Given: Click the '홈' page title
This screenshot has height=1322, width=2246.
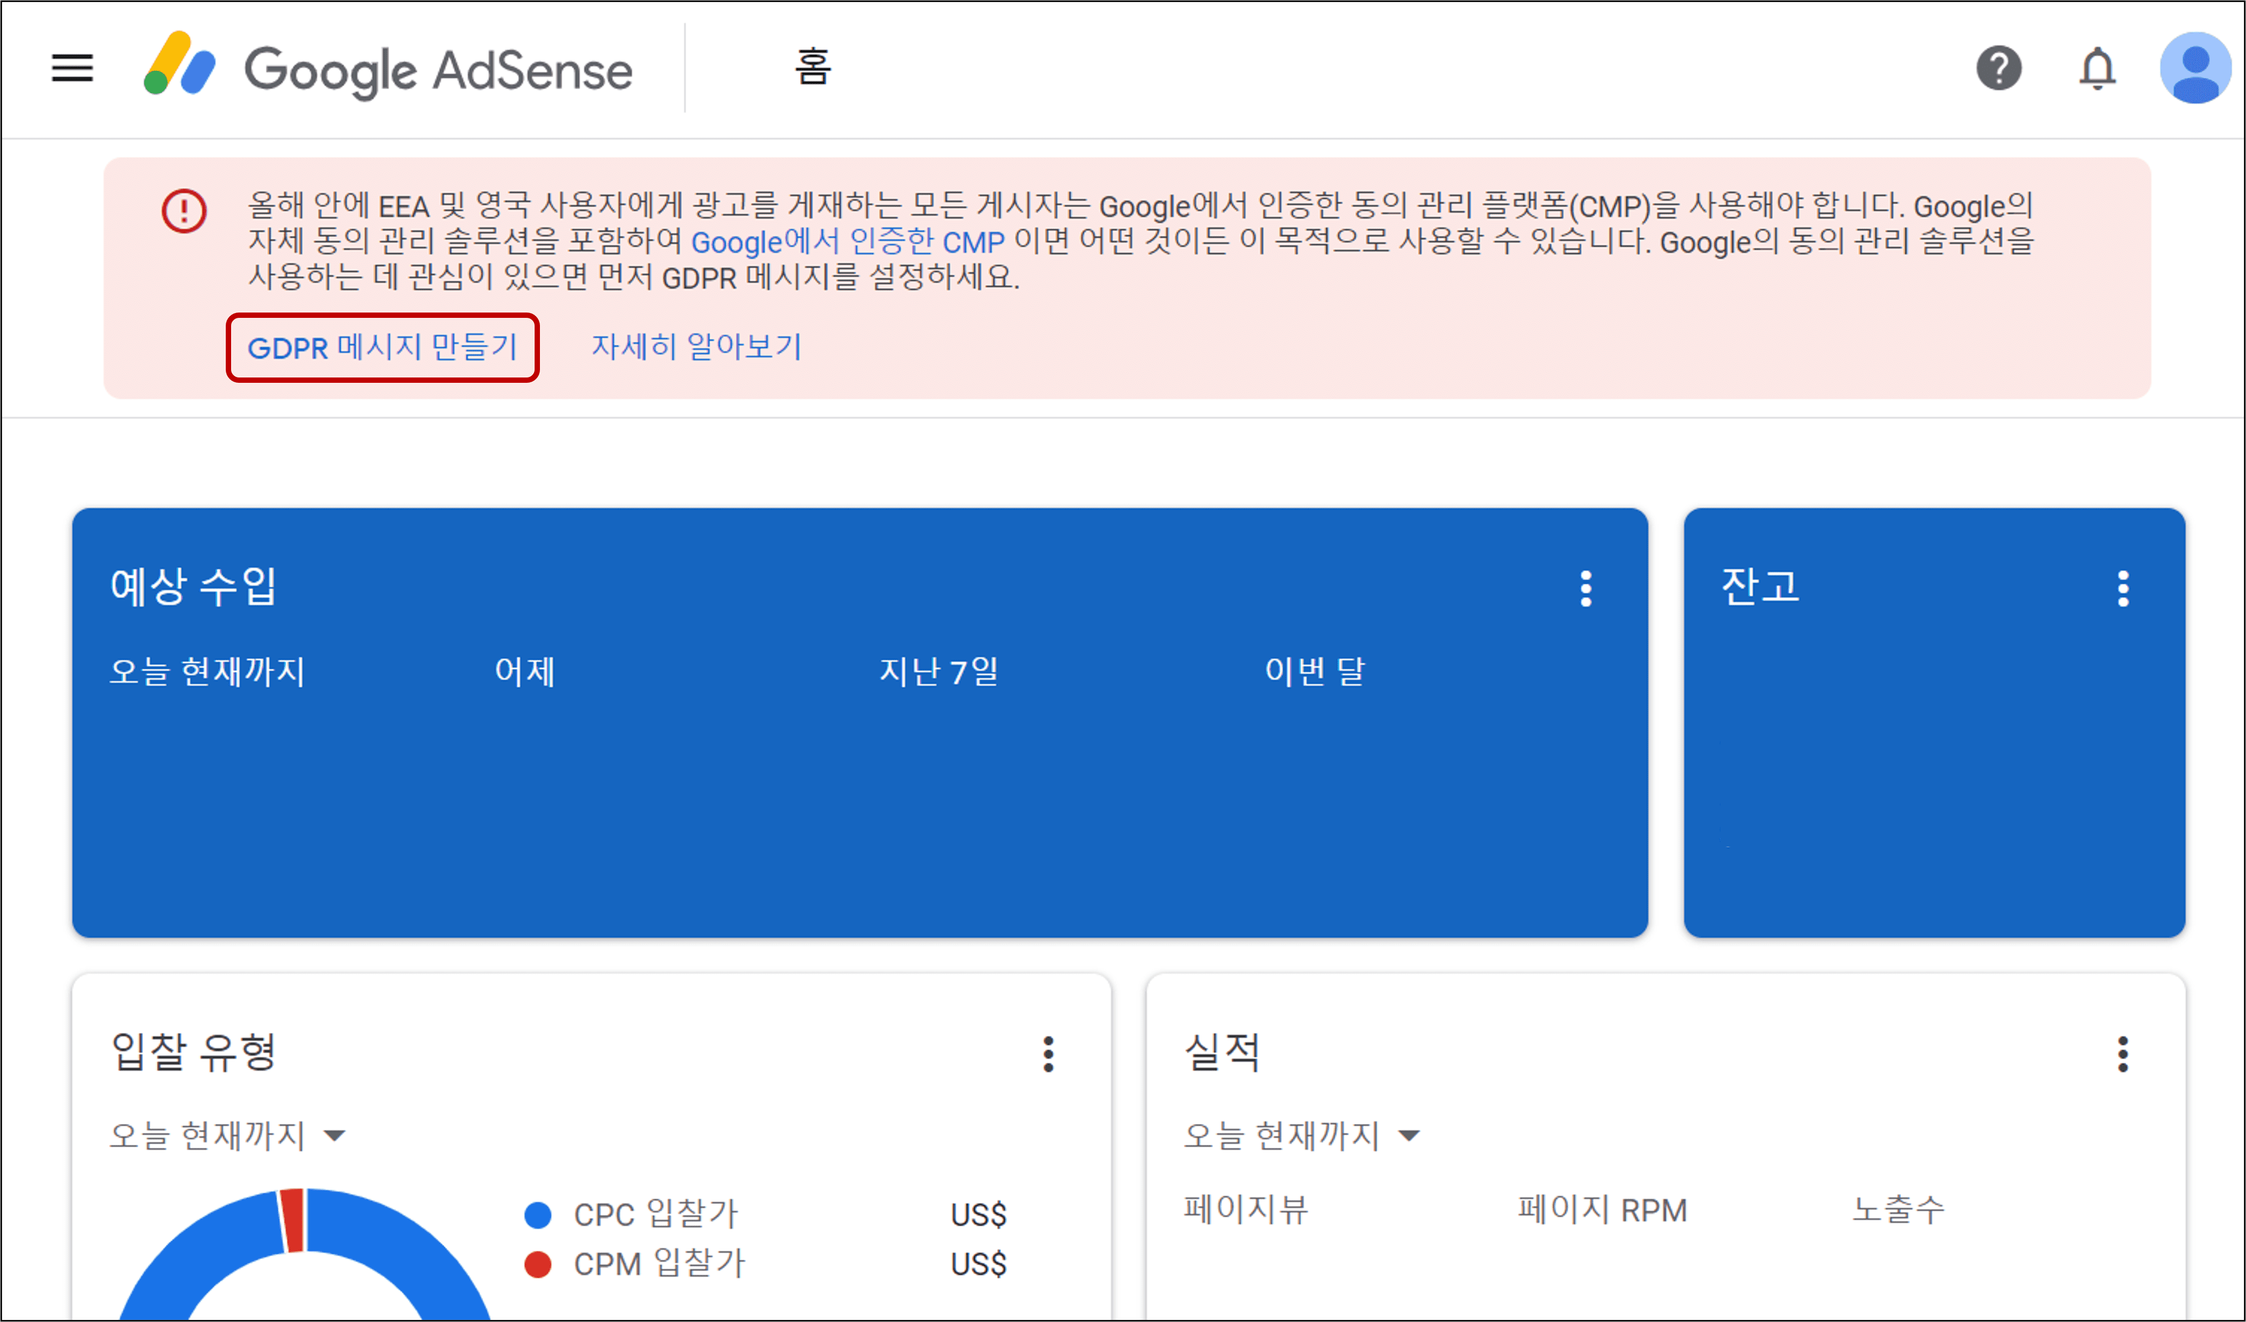Looking at the screenshot, I should [x=813, y=67].
